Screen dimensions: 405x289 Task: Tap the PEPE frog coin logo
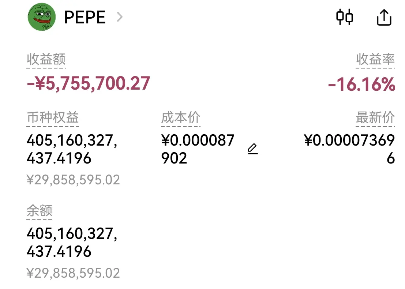(x=42, y=17)
